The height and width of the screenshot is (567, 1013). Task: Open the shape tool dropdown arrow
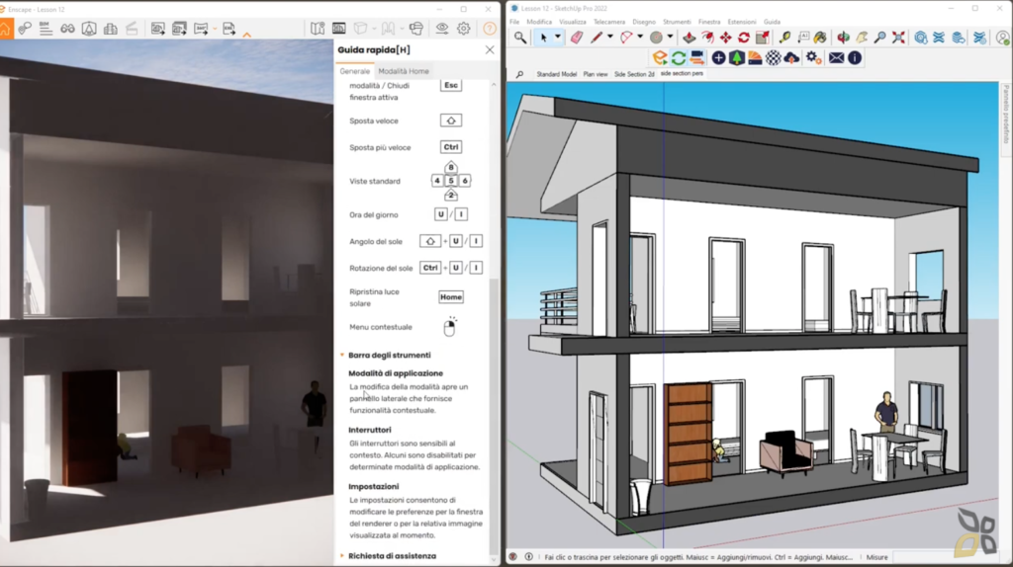(x=670, y=37)
